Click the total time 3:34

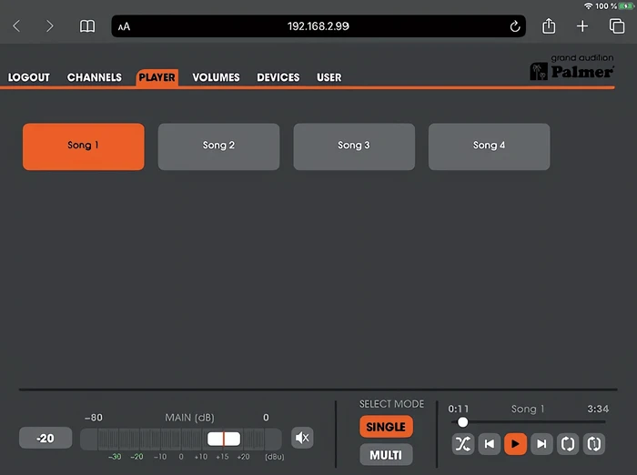click(598, 409)
